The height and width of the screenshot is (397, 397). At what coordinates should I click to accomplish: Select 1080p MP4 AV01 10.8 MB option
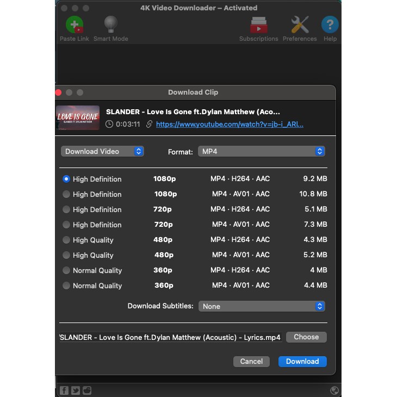click(66, 194)
